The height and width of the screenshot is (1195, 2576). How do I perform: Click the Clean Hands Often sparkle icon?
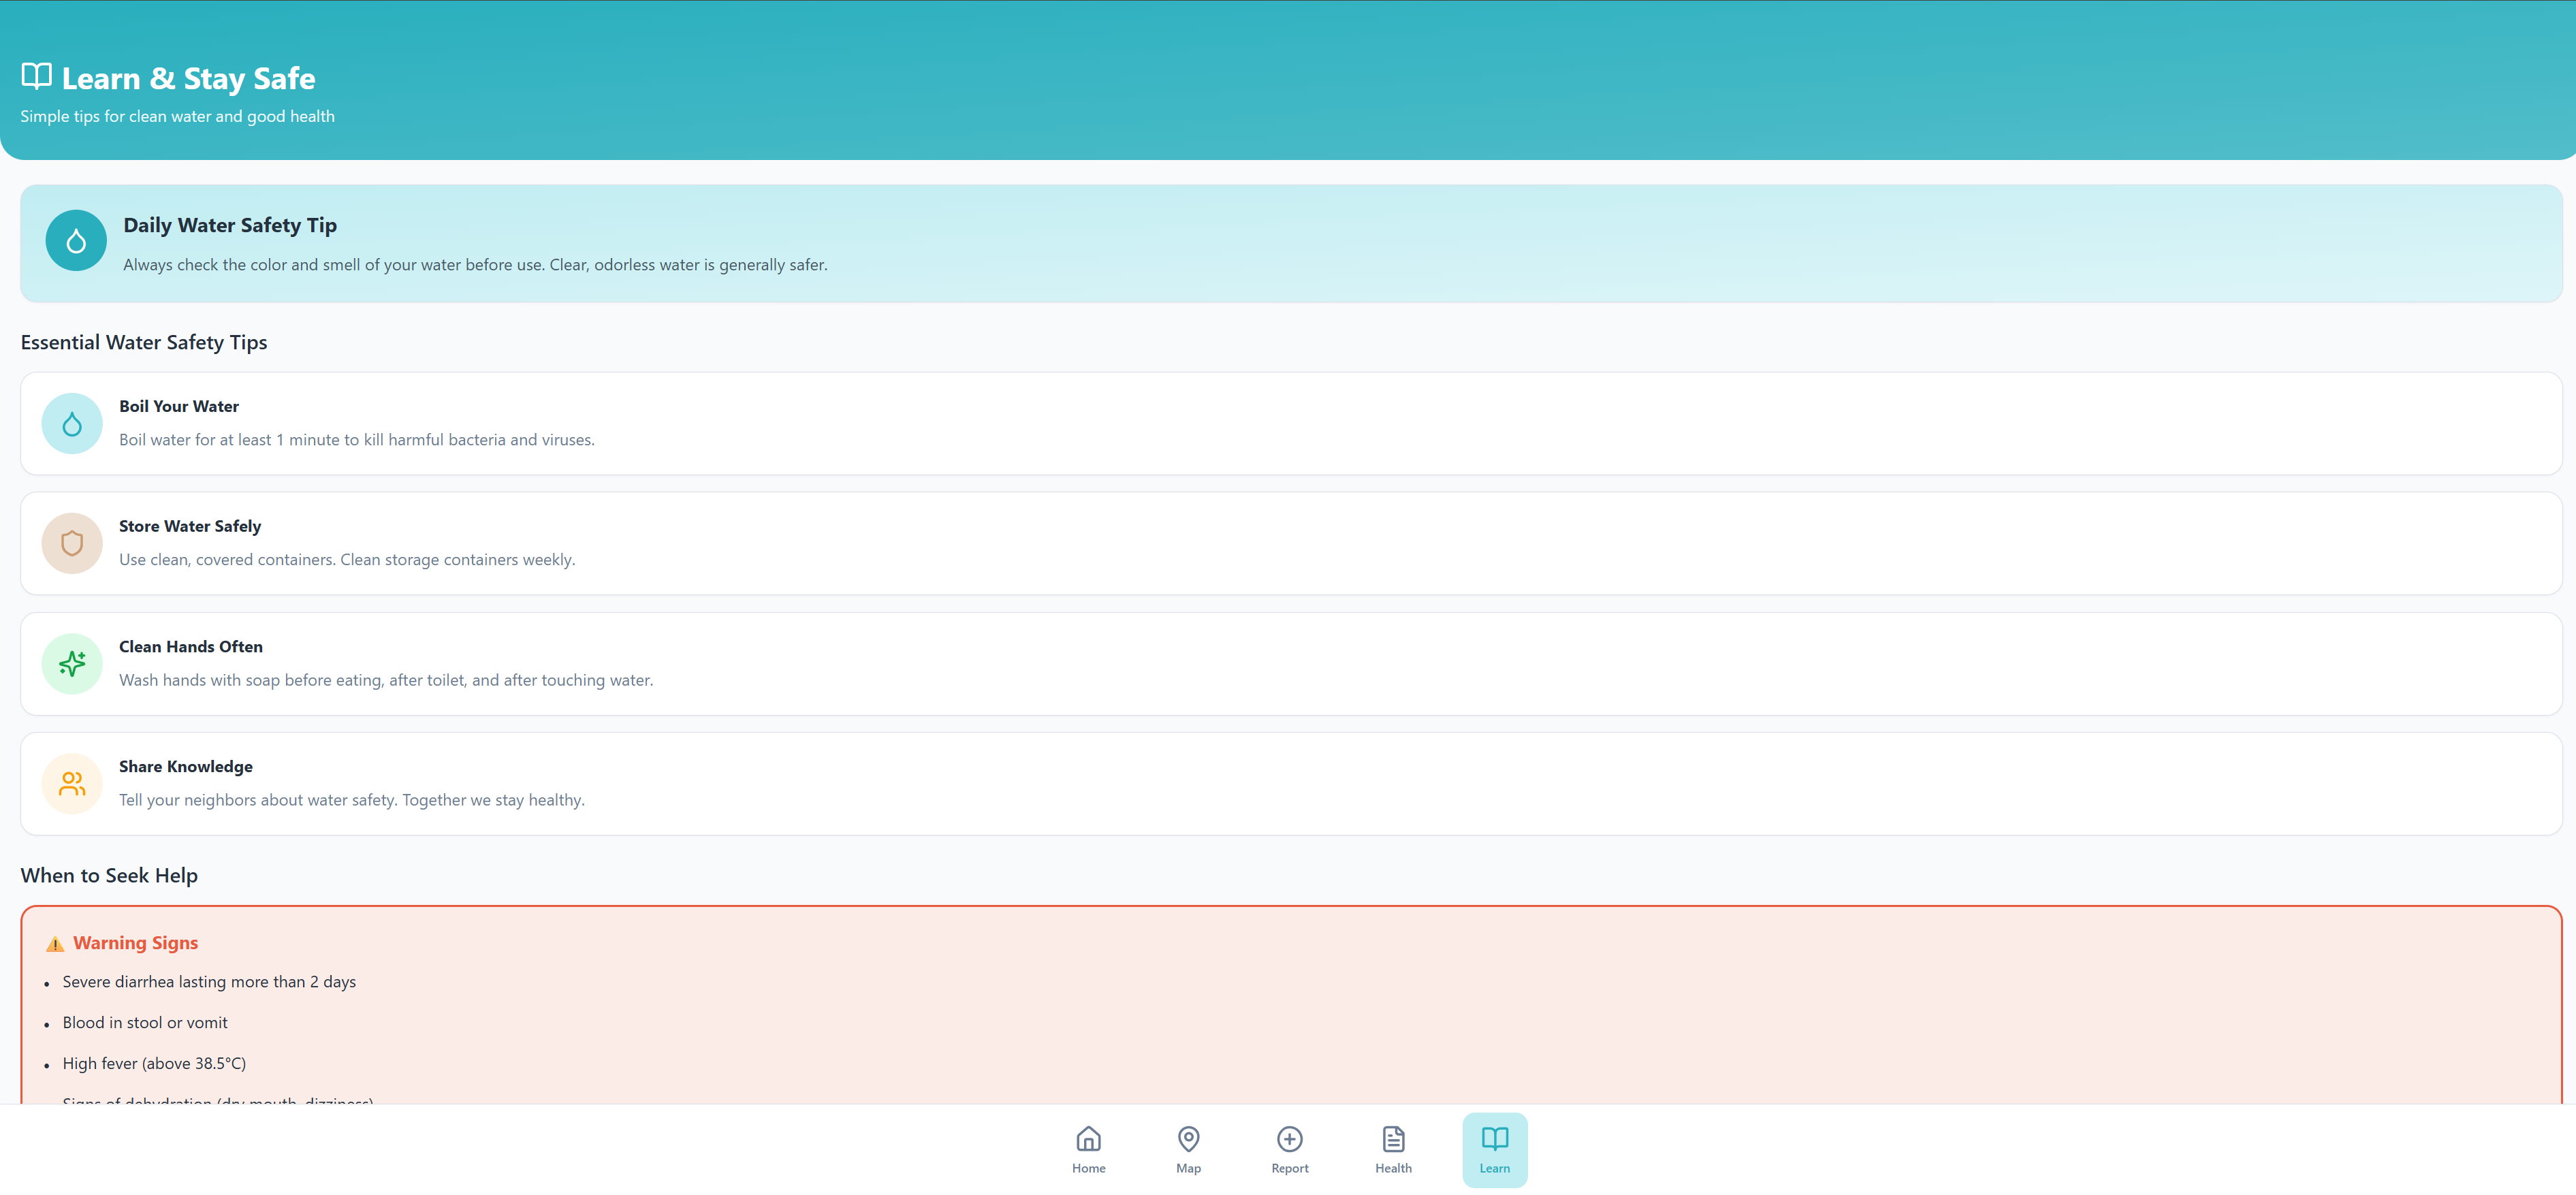72,663
